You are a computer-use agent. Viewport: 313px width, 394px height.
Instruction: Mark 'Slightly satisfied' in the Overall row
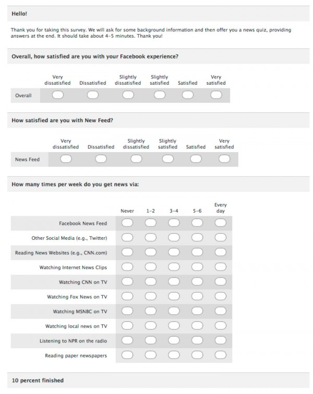[159, 95]
